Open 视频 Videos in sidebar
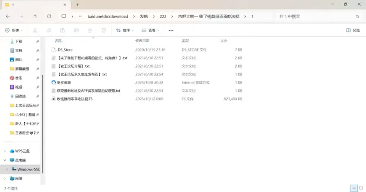The image size is (366, 192). [19, 87]
